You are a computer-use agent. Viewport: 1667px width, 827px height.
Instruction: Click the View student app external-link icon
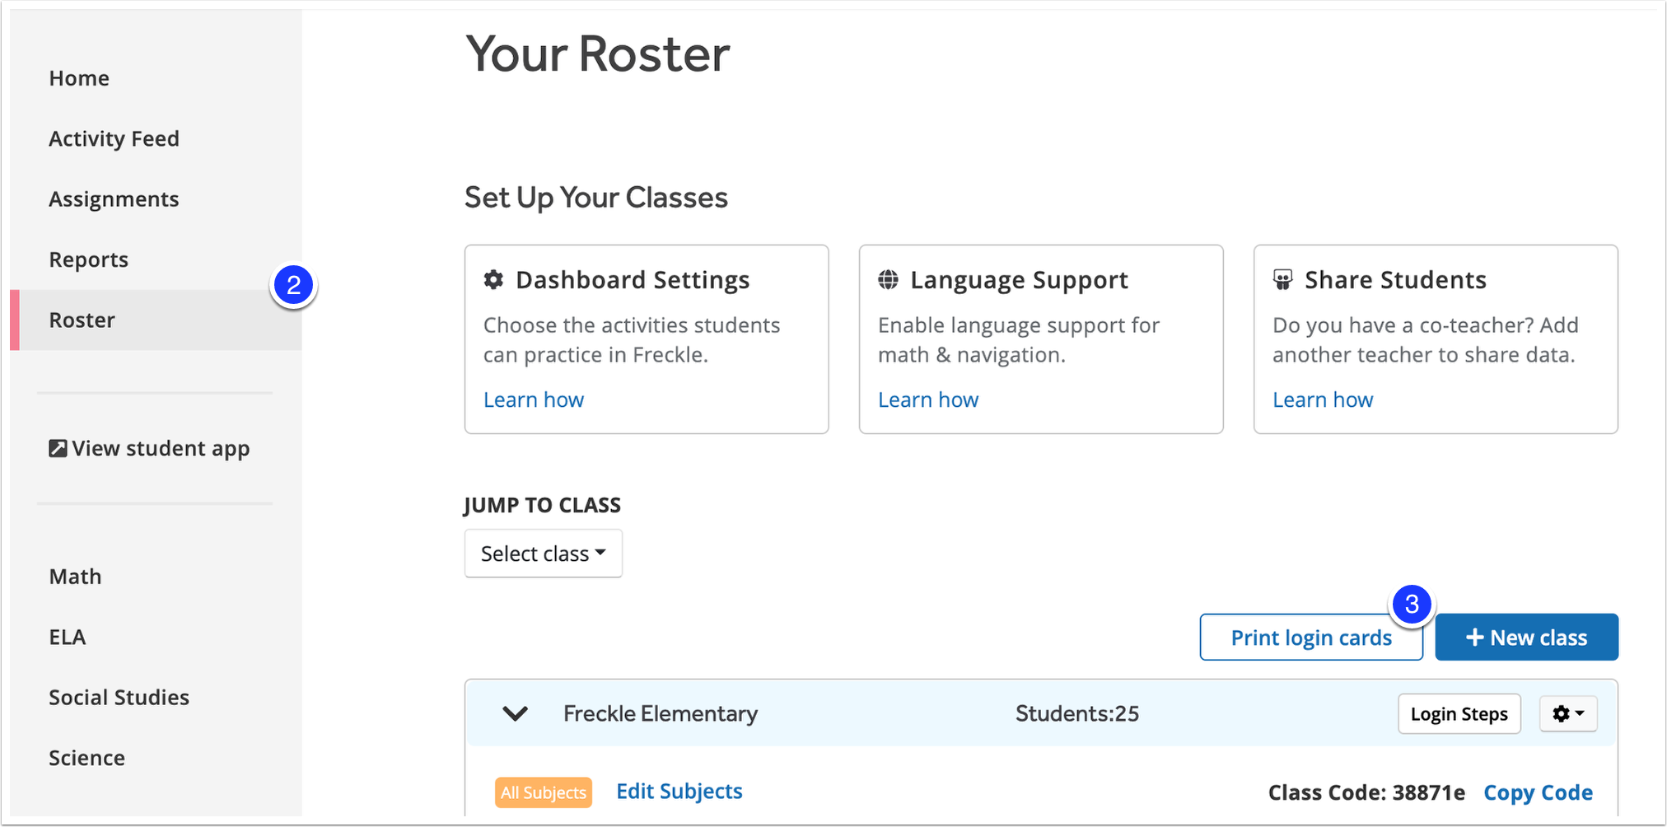point(58,448)
